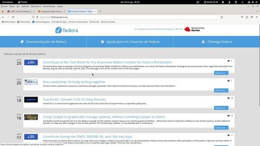Open the Archivo menu
The height and width of the screenshot is (146, 260).
pyautogui.click(x=4, y=6)
